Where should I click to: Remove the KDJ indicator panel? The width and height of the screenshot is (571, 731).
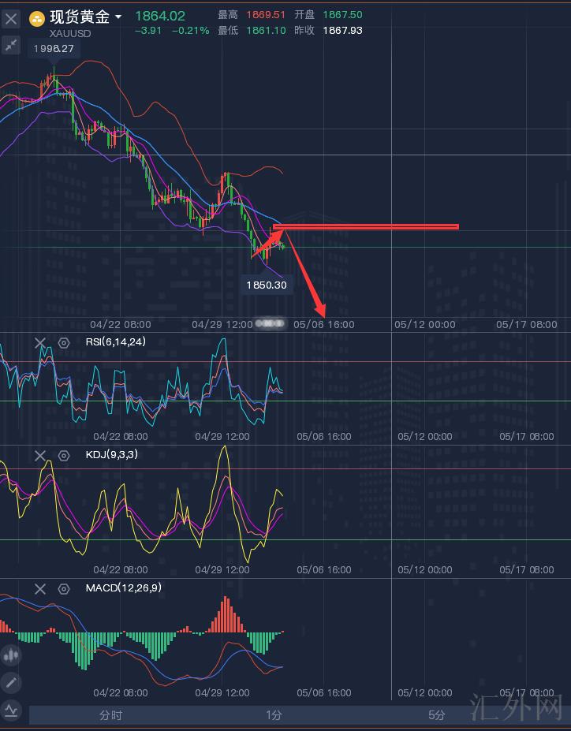coord(40,455)
